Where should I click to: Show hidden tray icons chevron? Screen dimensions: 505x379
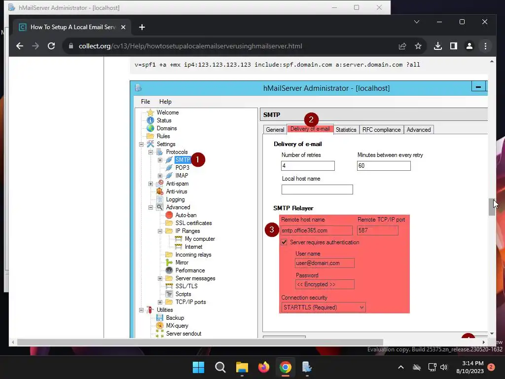[400, 367]
